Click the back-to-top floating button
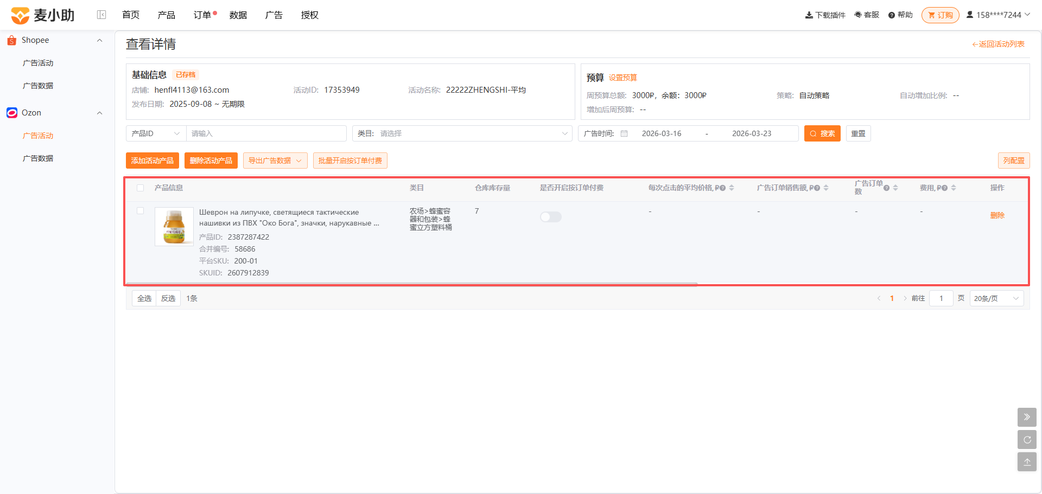Image resolution: width=1042 pixels, height=494 pixels. pos(1027,462)
